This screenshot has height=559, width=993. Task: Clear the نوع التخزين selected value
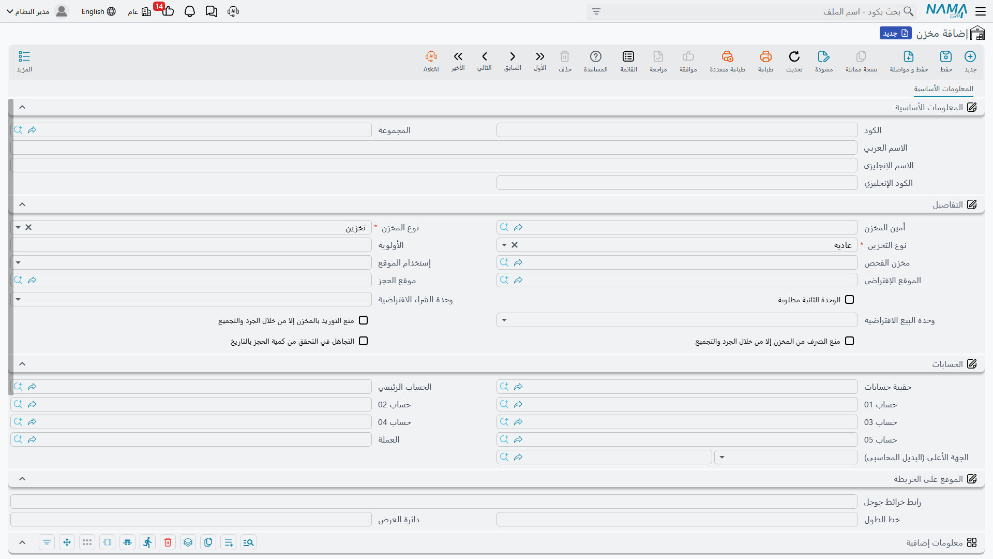[515, 245]
